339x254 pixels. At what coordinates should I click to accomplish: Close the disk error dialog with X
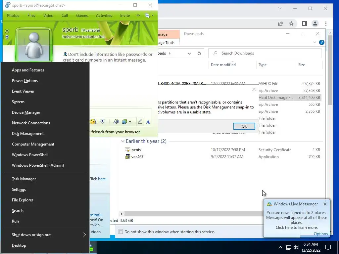[x=254, y=89]
